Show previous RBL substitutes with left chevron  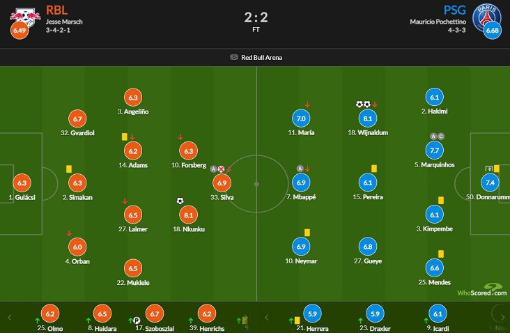click(x=10, y=318)
